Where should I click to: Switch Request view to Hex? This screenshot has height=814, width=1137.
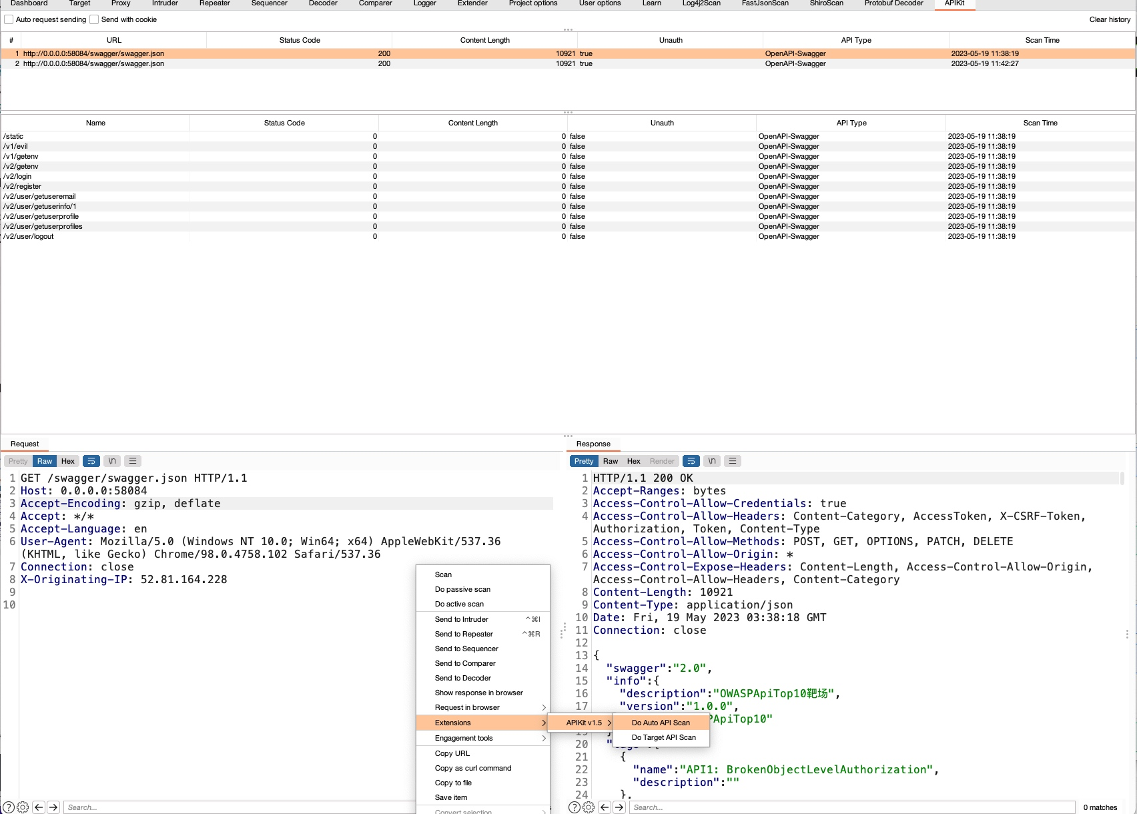coord(68,461)
